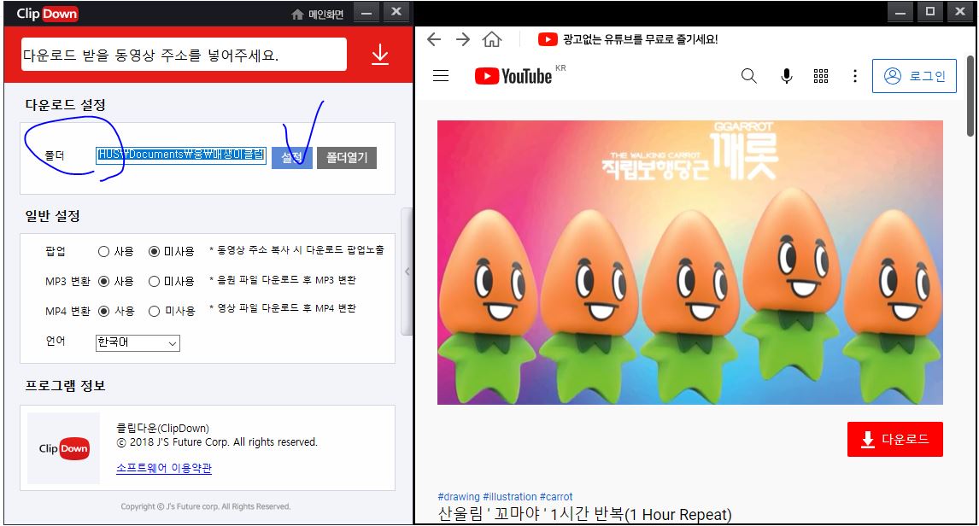
Task: Go back in the browser window
Action: pos(434,40)
